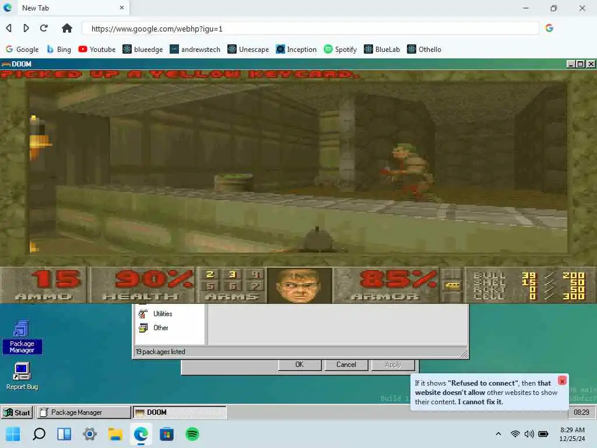This screenshot has height=448, width=597.
Task: Open the Inception bookmark
Action: coord(296,49)
